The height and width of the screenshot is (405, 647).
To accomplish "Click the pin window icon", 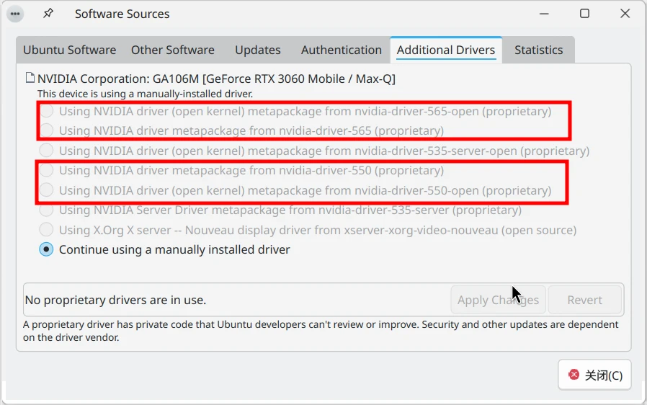I will click(48, 14).
